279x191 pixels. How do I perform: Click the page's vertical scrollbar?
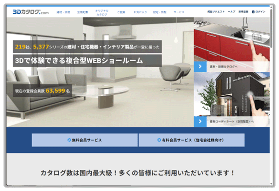point(271,28)
